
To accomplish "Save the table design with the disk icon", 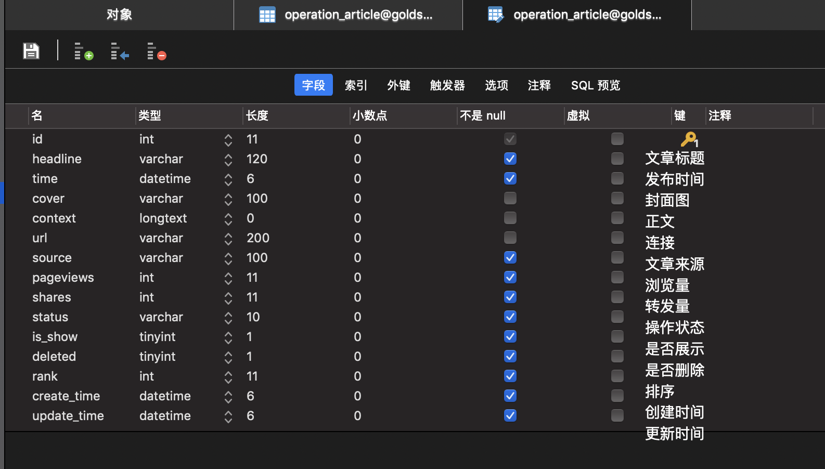I will 31,51.
